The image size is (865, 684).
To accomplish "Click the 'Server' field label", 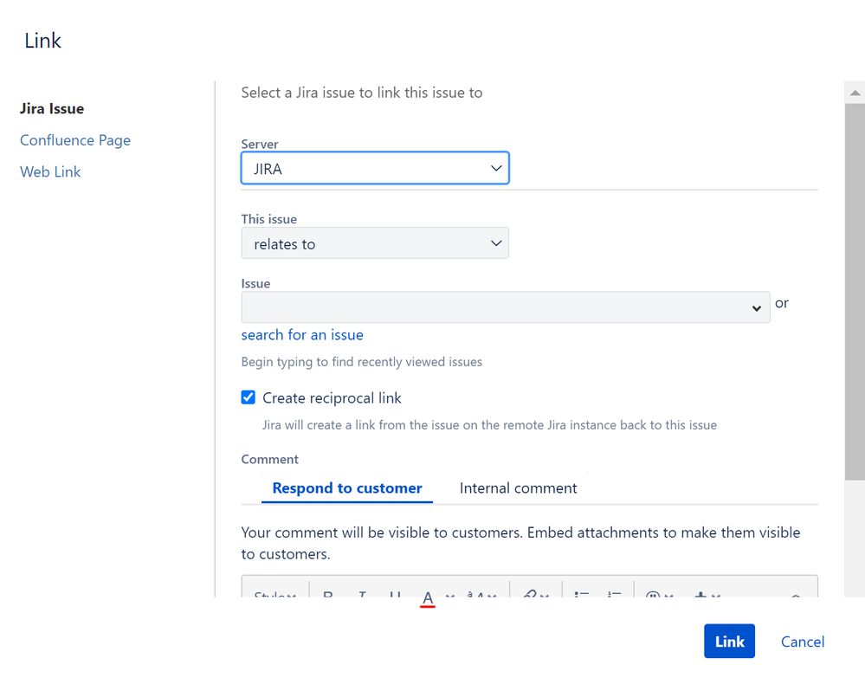I will point(260,144).
